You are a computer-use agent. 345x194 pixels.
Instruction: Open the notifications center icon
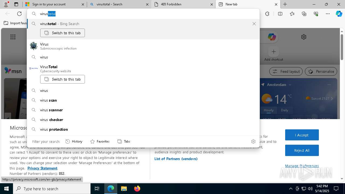tap(336, 189)
